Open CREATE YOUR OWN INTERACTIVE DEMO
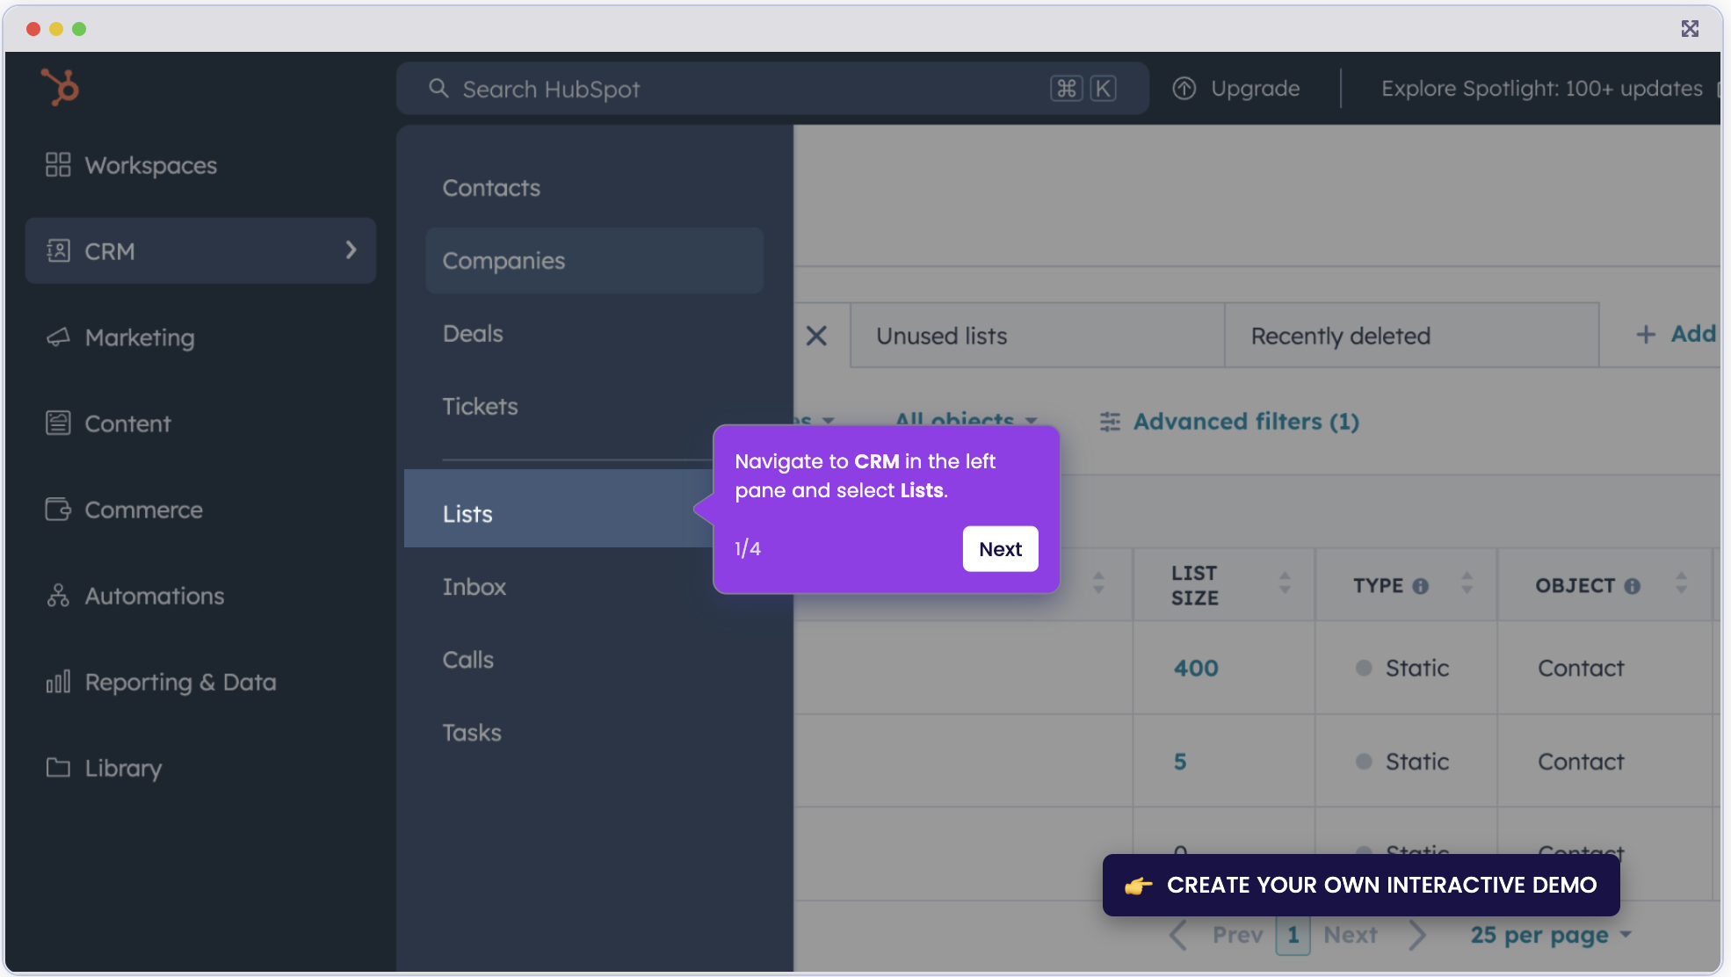Viewport: 1731px width, 977px height. [x=1360, y=885]
